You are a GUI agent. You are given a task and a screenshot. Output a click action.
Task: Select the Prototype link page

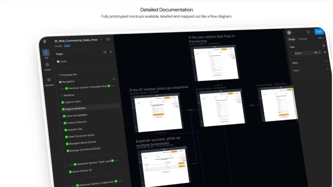(68, 74)
